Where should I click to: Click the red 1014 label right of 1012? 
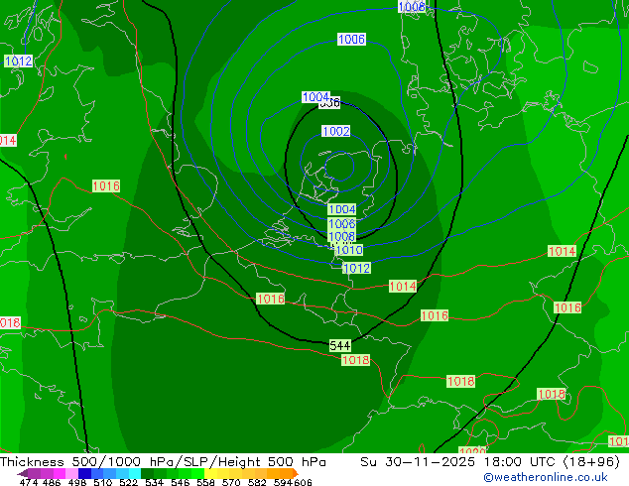point(403,287)
